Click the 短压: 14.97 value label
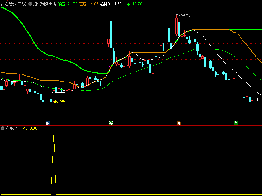The image size is (262, 196). 89,4
